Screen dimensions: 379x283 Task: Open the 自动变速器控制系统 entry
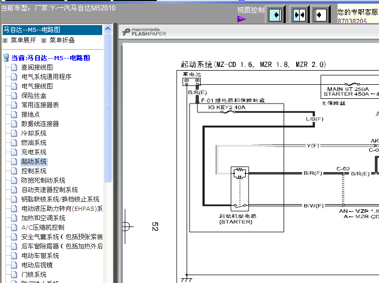(50, 190)
